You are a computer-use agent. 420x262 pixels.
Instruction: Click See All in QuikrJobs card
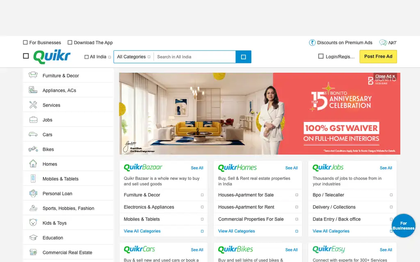coord(386,168)
